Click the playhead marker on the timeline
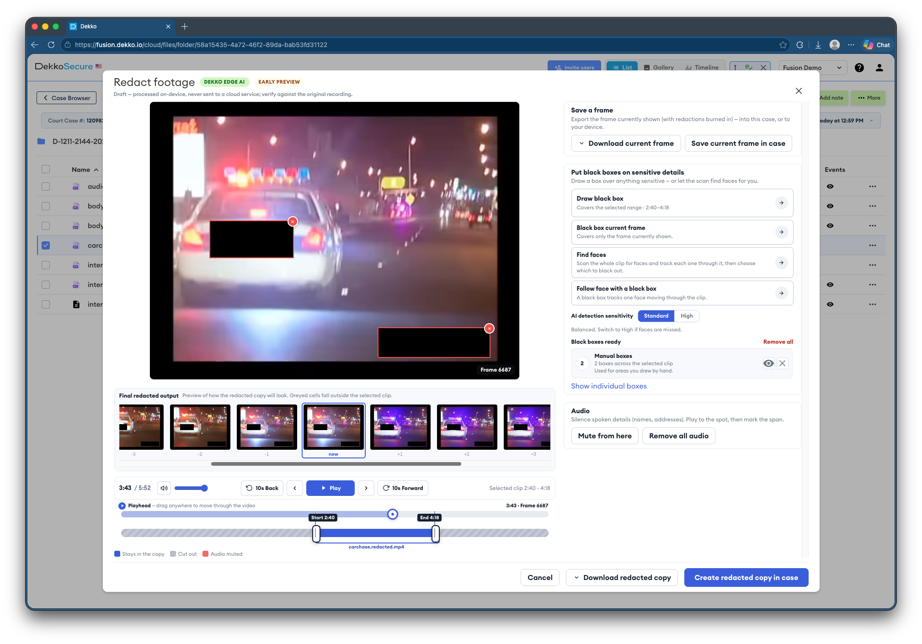The height and width of the screenshot is (644, 922). point(393,514)
